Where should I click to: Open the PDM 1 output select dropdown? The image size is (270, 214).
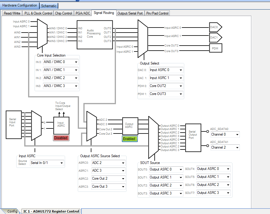[x=166, y=94]
